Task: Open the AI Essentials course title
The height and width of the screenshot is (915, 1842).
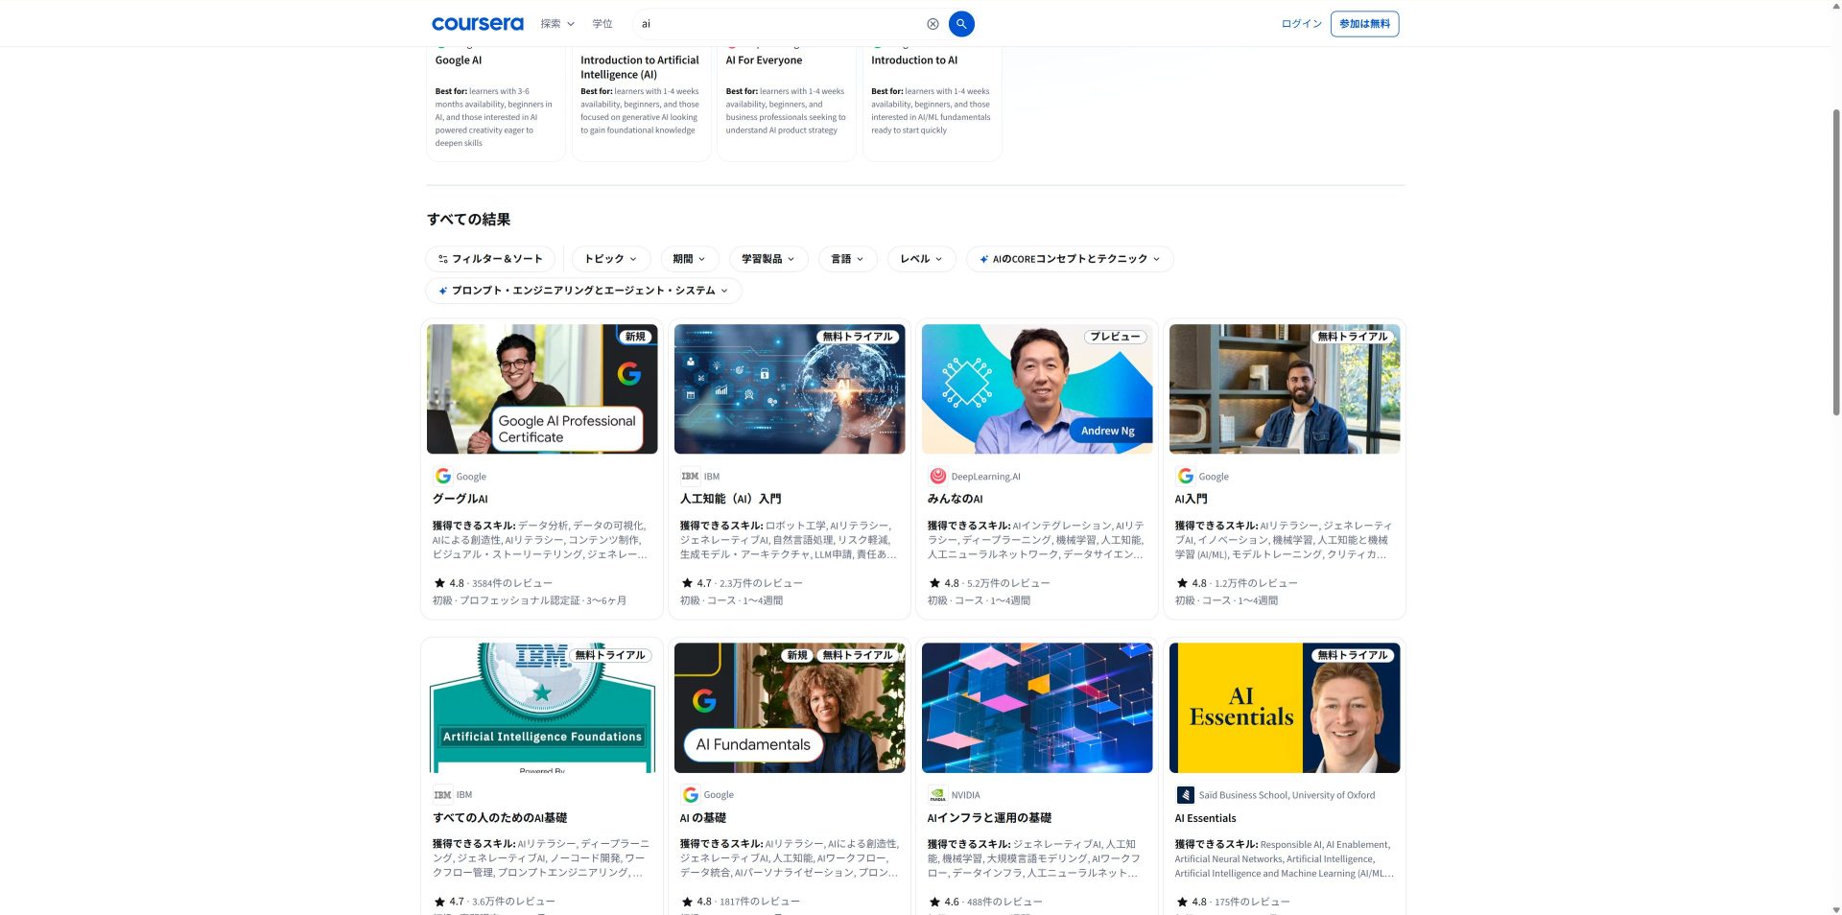Action: 1205,818
